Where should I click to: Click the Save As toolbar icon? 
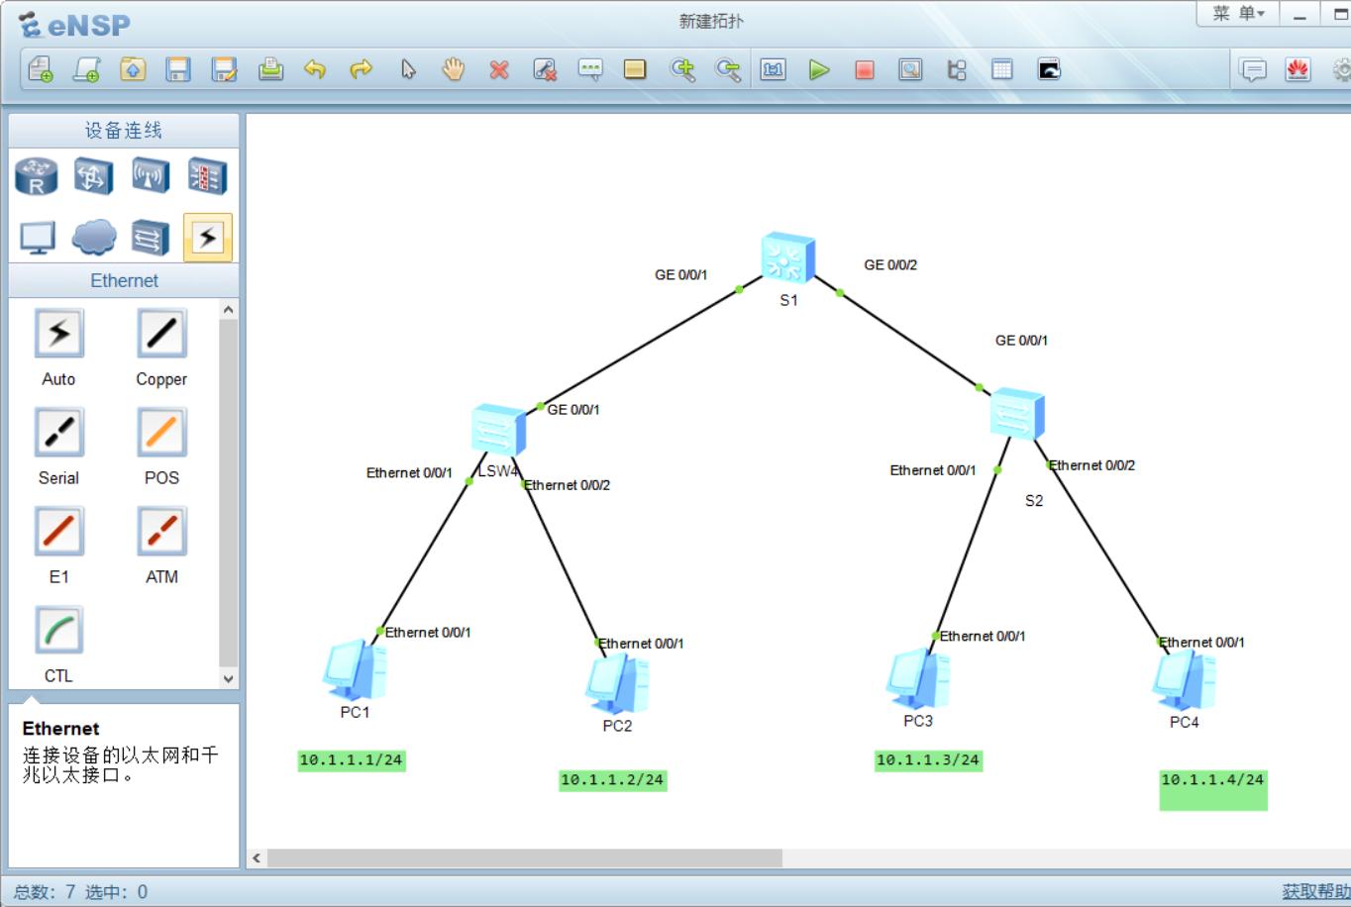(225, 69)
